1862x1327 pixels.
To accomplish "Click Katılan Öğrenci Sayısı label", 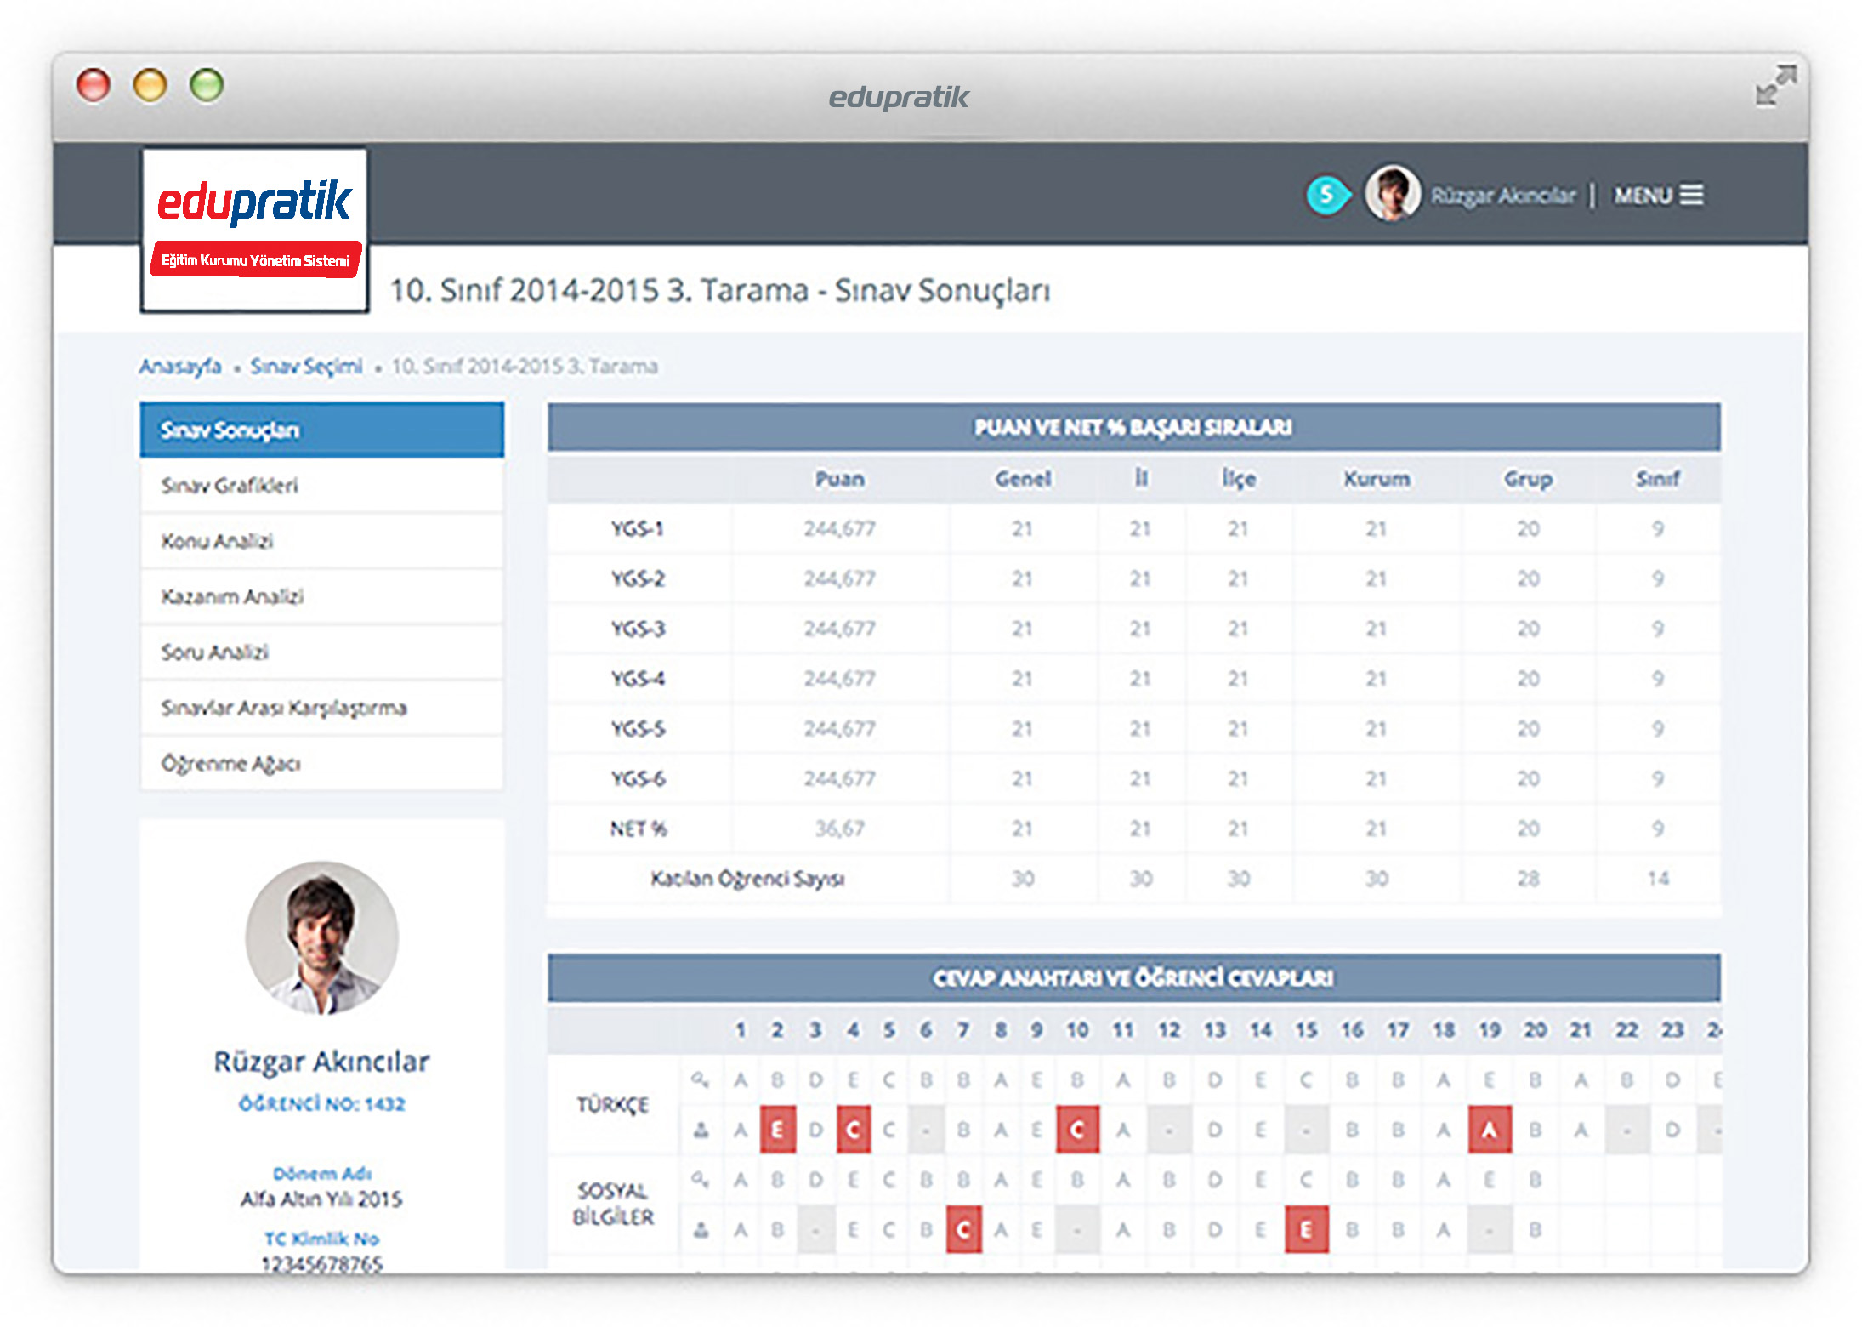I will tap(747, 879).
